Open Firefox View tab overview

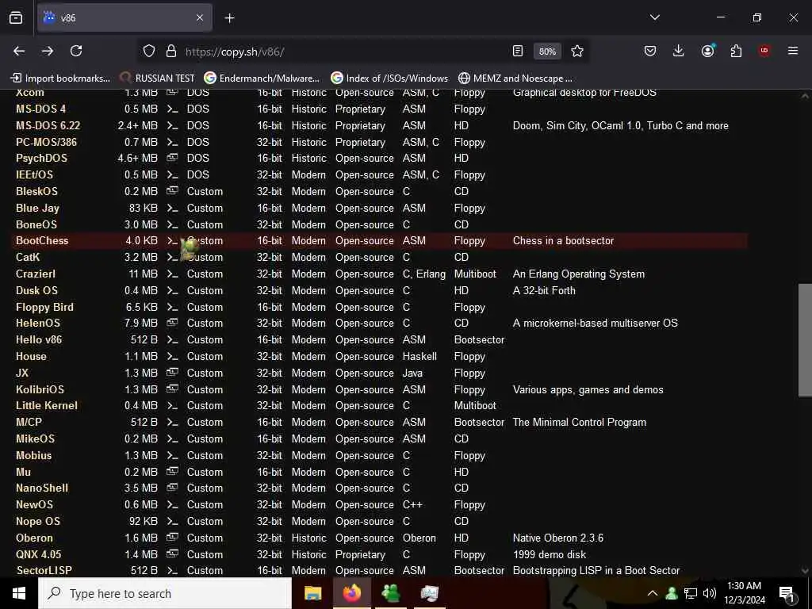(x=16, y=17)
